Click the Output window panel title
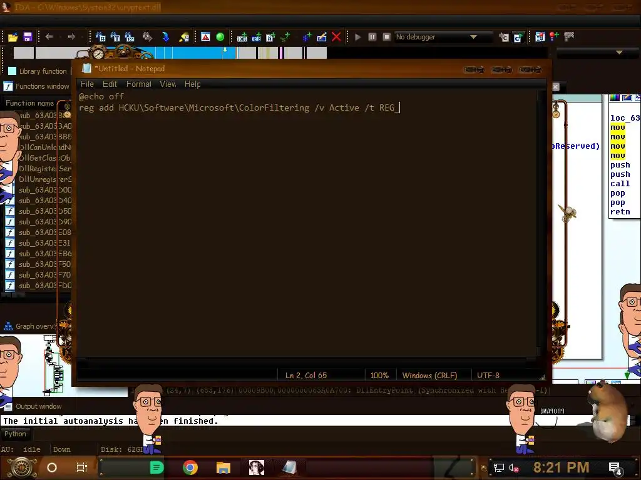Image resolution: width=641 pixels, height=480 pixels. click(33, 406)
